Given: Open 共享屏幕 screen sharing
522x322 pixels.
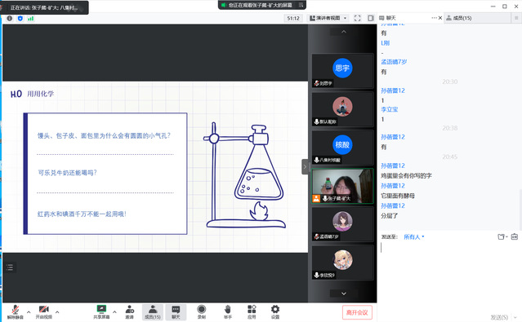Looking at the screenshot, I should pos(101,311).
